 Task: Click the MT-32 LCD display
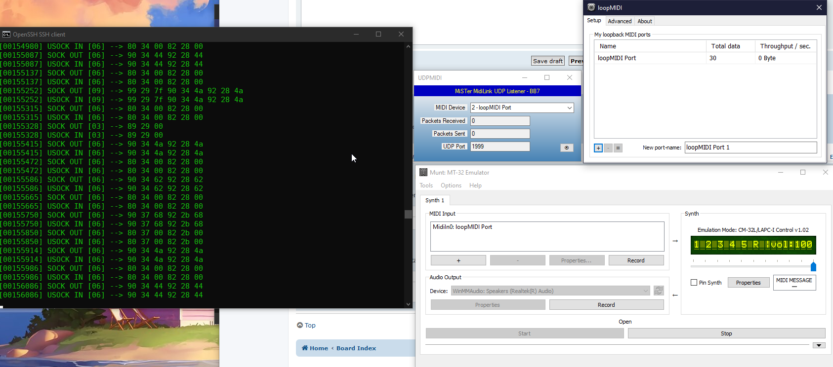point(753,245)
